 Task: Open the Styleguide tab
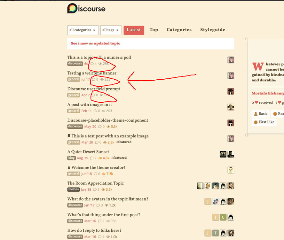tap(213, 30)
